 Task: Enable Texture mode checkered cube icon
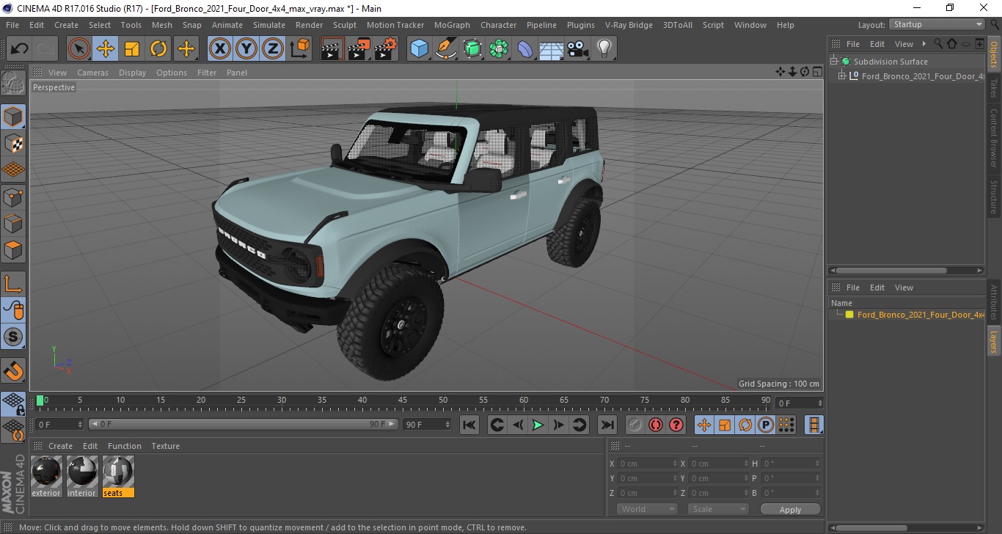[x=13, y=143]
